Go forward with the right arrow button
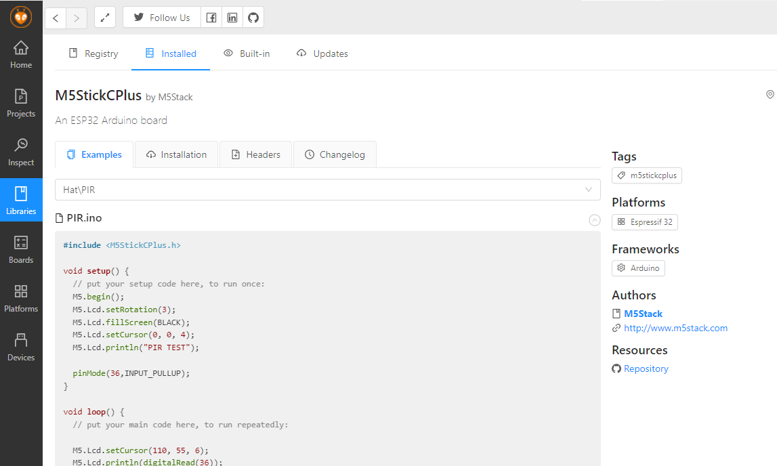Viewport: 777px width, 466px height. tap(77, 18)
